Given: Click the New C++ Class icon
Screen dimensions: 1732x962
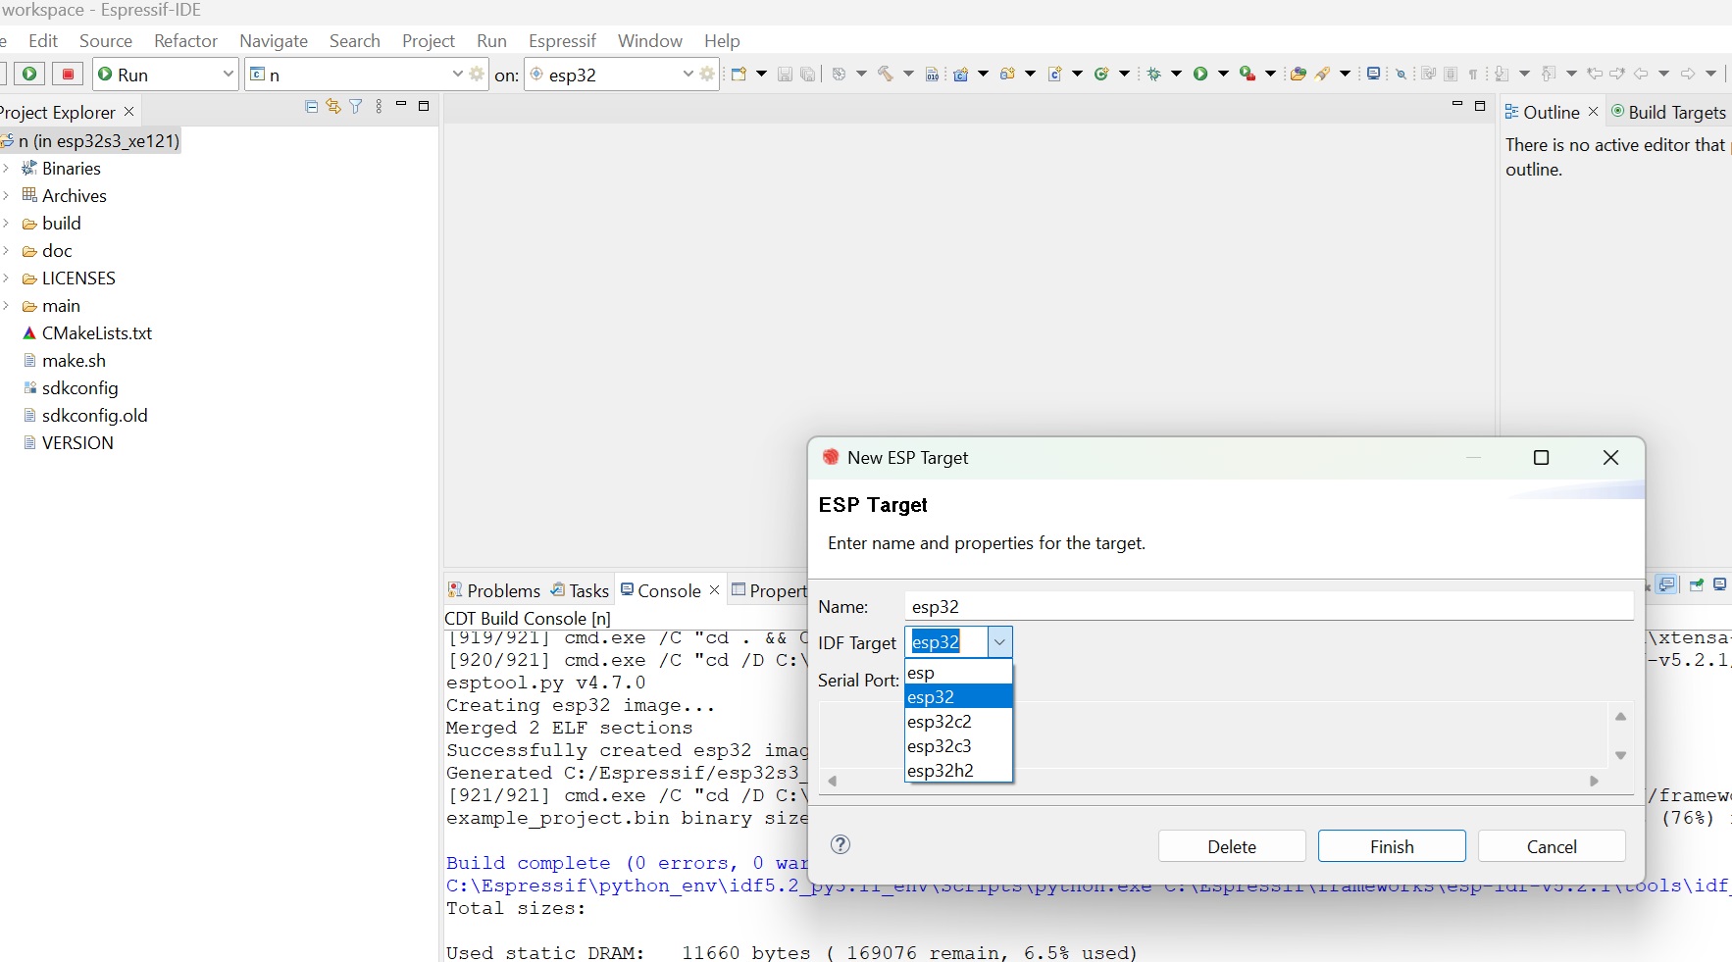Looking at the screenshot, I should click(x=1101, y=74).
